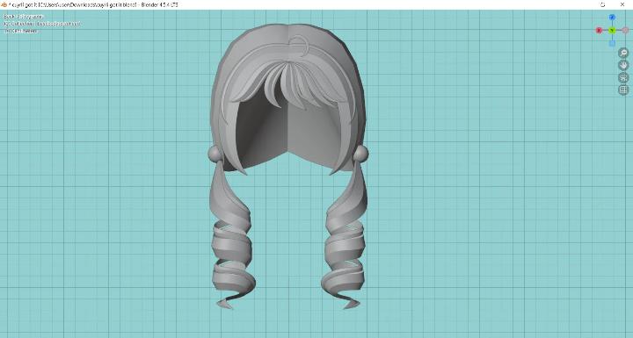Maximize the Blender window
The height and width of the screenshot is (338, 633).
[603, 4]
